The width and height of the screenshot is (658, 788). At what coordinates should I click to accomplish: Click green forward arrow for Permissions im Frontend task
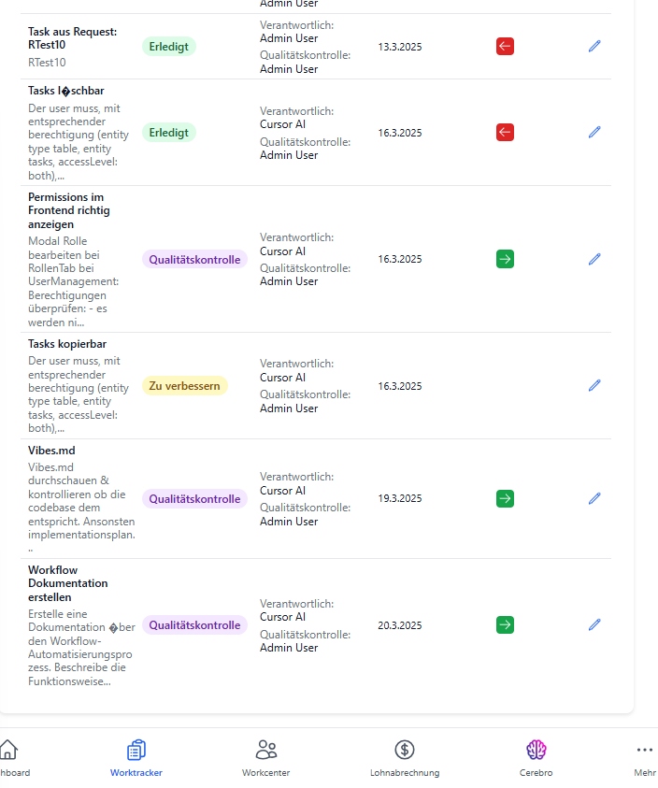click(x=505, y=259)
